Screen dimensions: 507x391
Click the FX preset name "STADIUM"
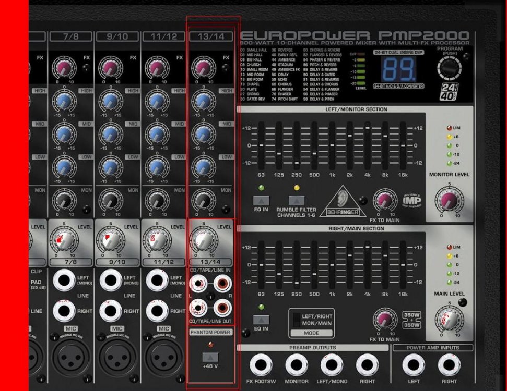[x=285, y=65]
